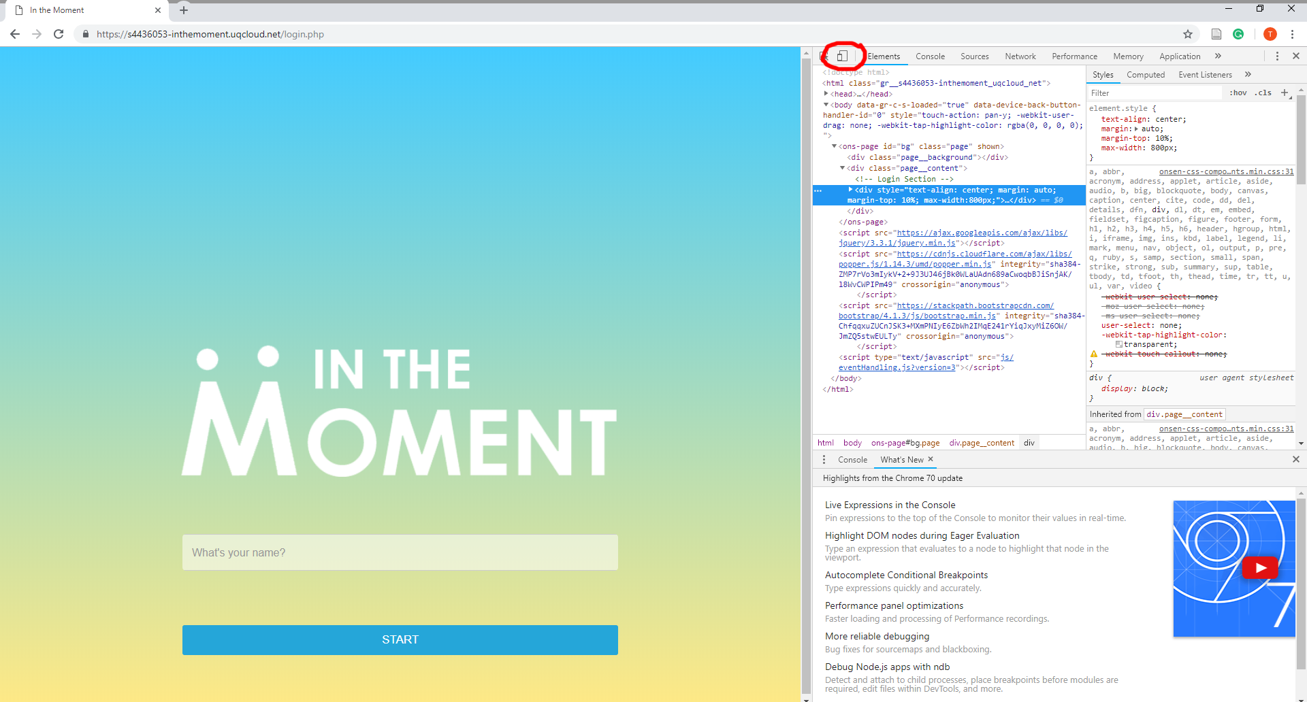This screenshot has height=702, width=1307.
Task: Open Autocomplete Conditional Breakpoints item
Action: pyautogui.click(x=906, y=575)
